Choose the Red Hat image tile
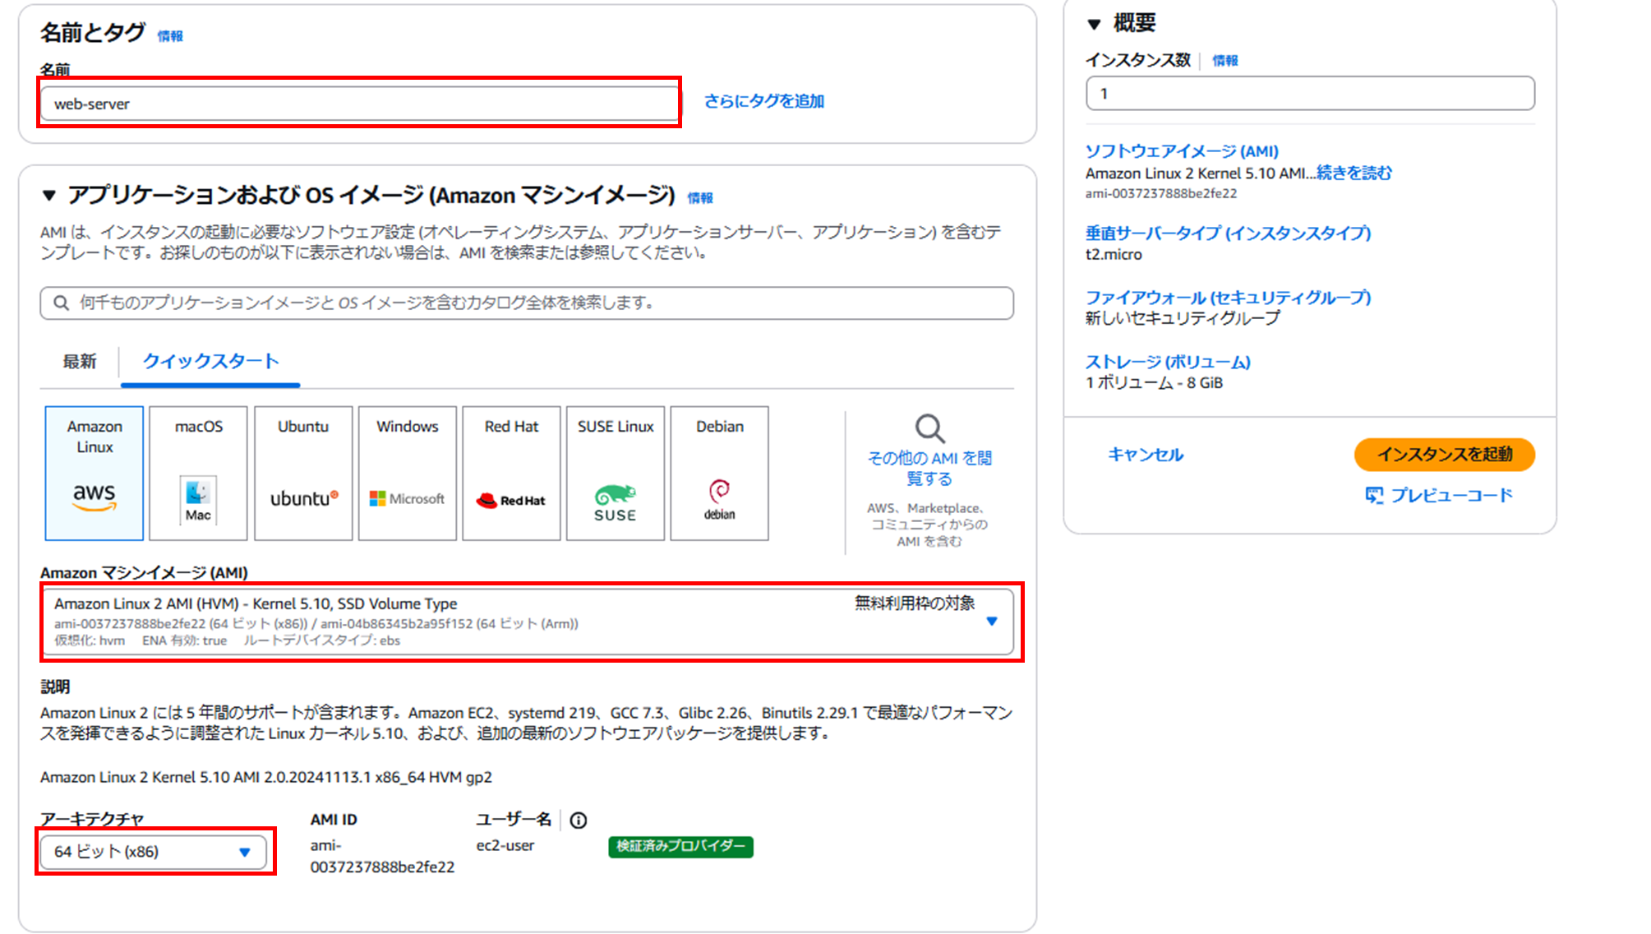Viewport: 1651px width, 934px height. tap(511, 473)
